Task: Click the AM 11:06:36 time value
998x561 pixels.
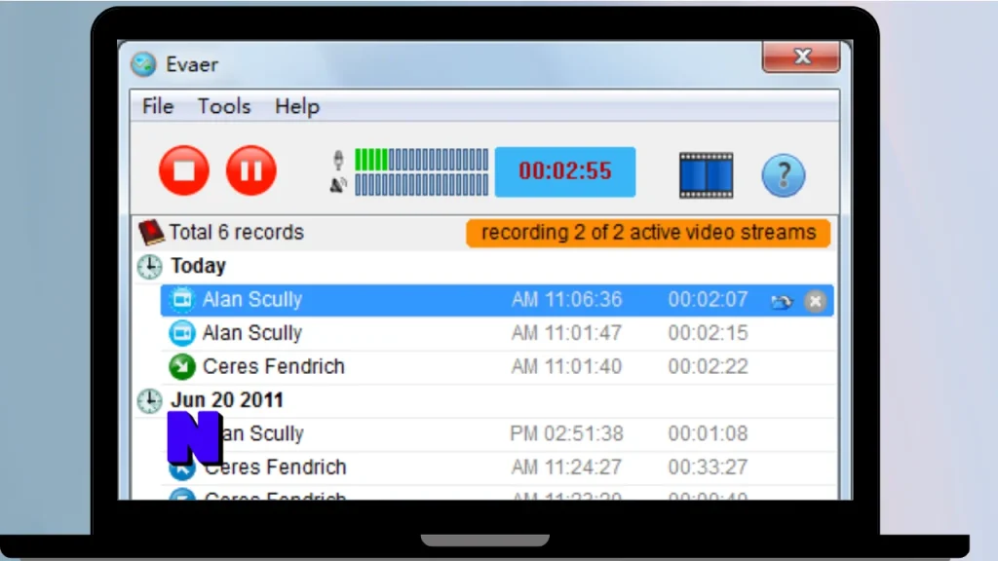Action: click(x=566, y=300)
